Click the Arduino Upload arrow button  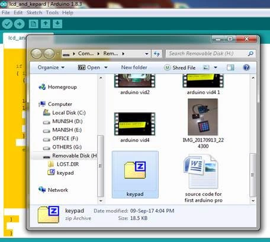[x=19, y=24]
